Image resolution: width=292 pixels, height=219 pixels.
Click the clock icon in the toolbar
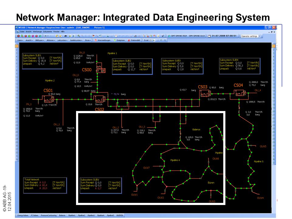(116, 36)
